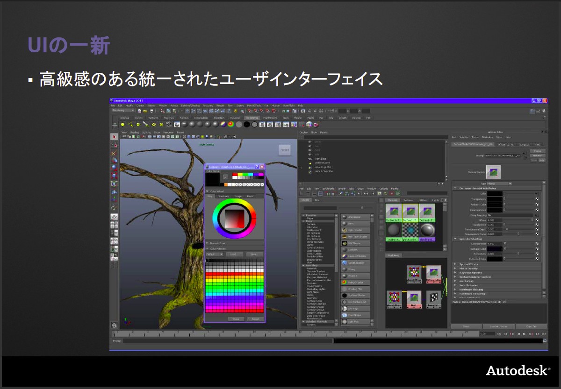Click the Save Scene disk icon

(x=151, y=111)
